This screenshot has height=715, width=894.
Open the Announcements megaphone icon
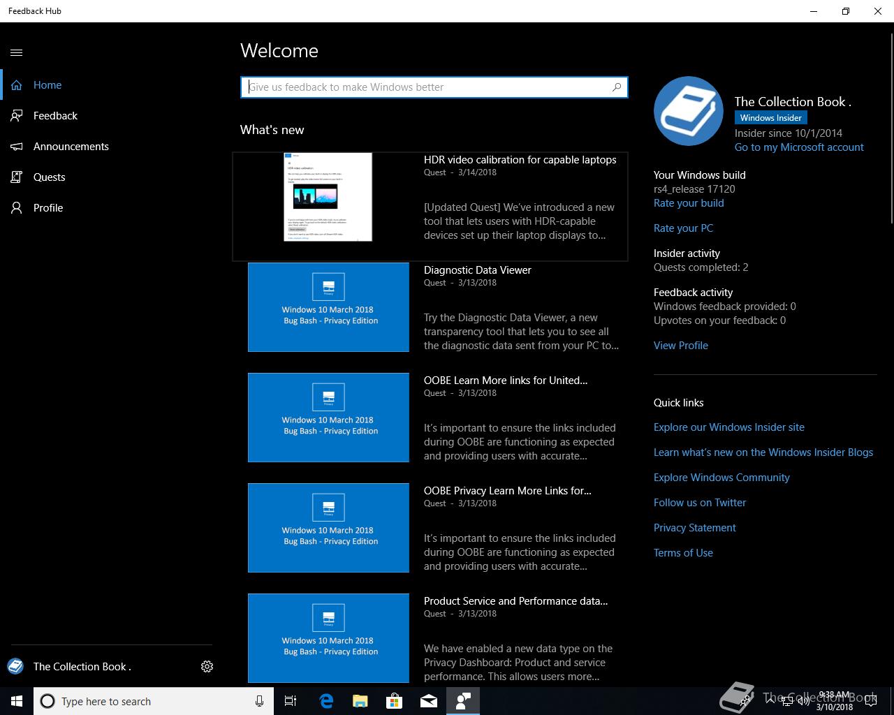tap(17, 147)
